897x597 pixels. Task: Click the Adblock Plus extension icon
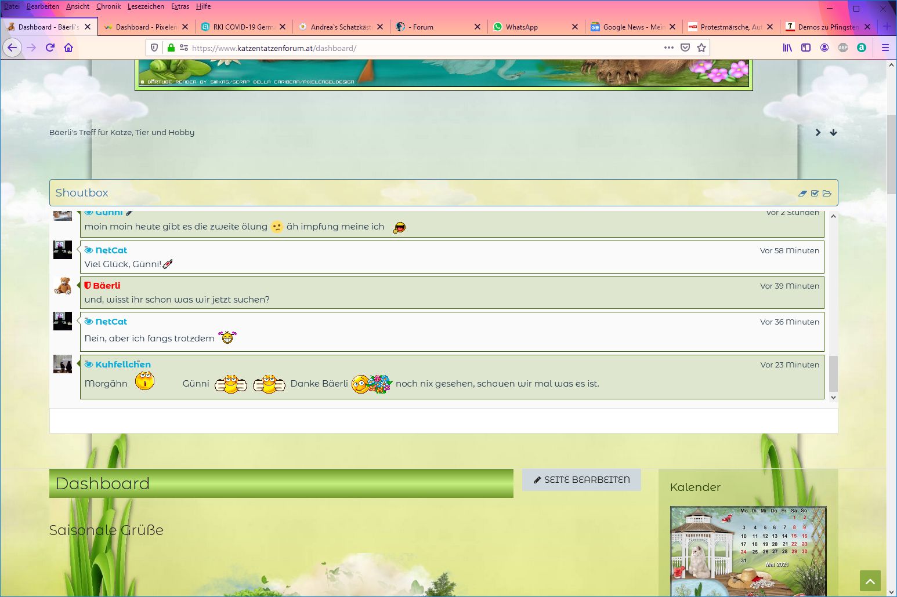[843, 48]
